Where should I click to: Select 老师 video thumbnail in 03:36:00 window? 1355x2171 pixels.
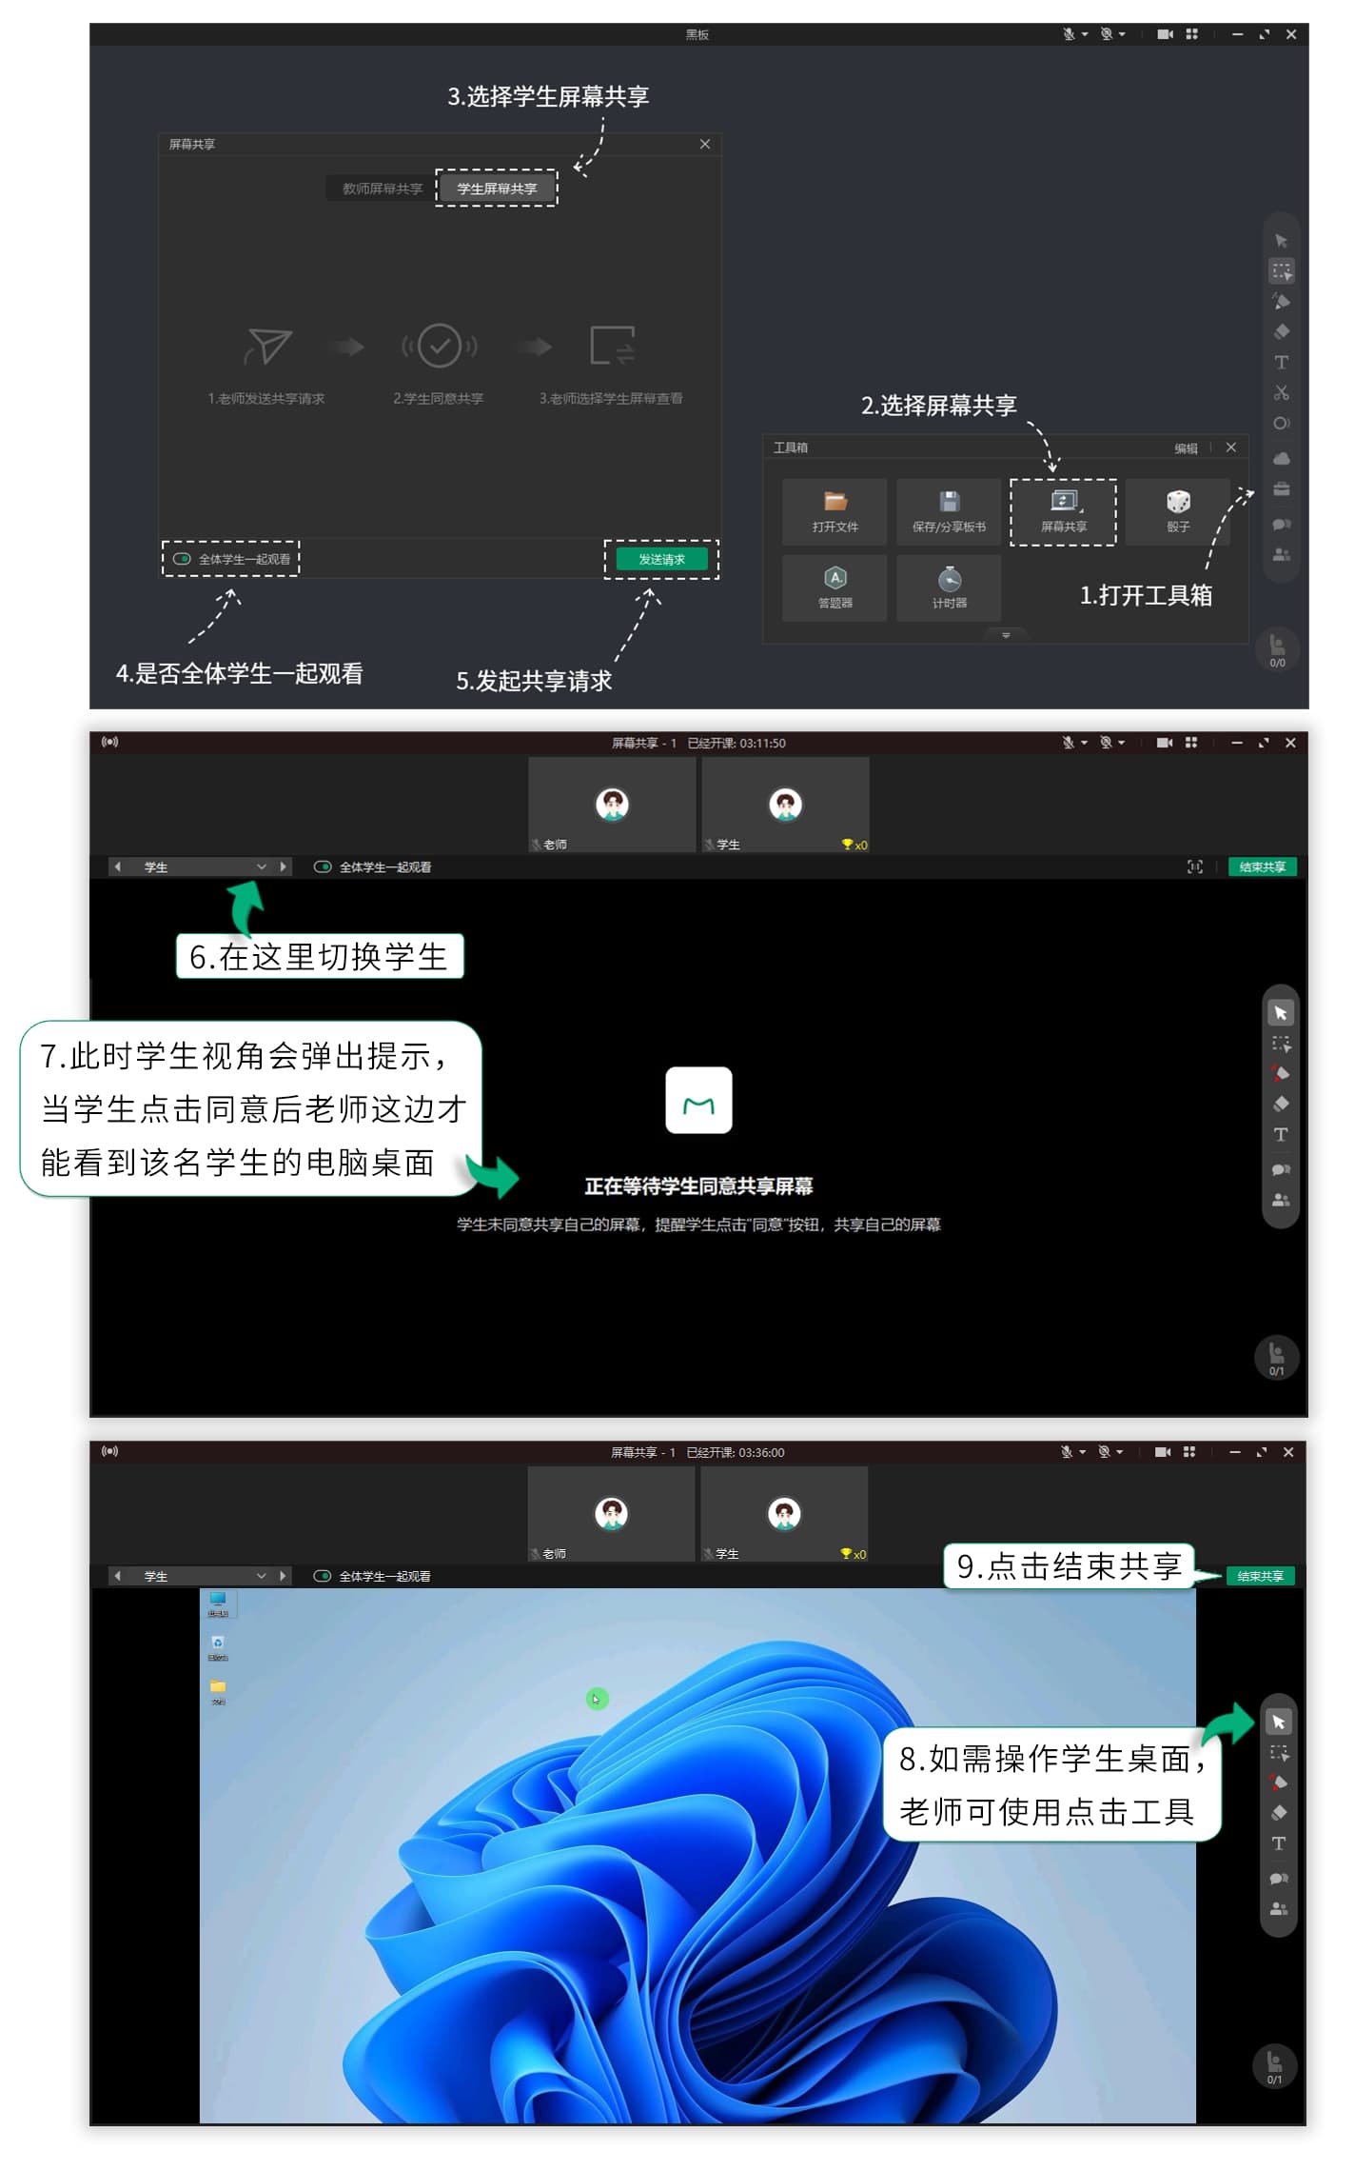click(x=611, y=1514)
